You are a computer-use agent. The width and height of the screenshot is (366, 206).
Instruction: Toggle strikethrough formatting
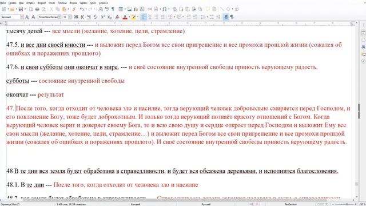[x=96, y=17]
